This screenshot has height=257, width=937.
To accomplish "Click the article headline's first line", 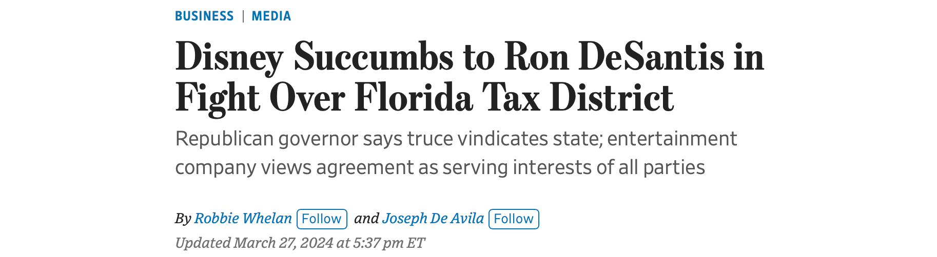I will pyautogui.click(x=469, y=56).
